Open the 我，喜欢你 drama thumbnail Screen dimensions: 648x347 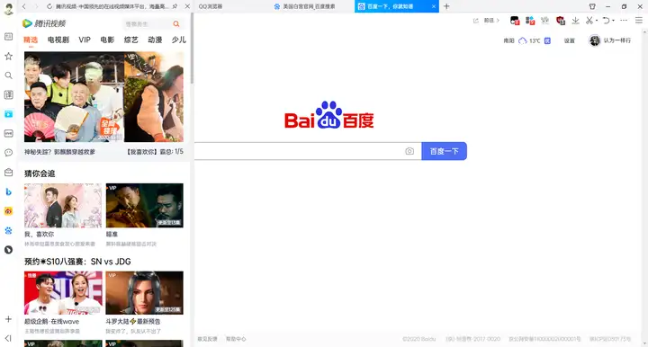(63, 206)
